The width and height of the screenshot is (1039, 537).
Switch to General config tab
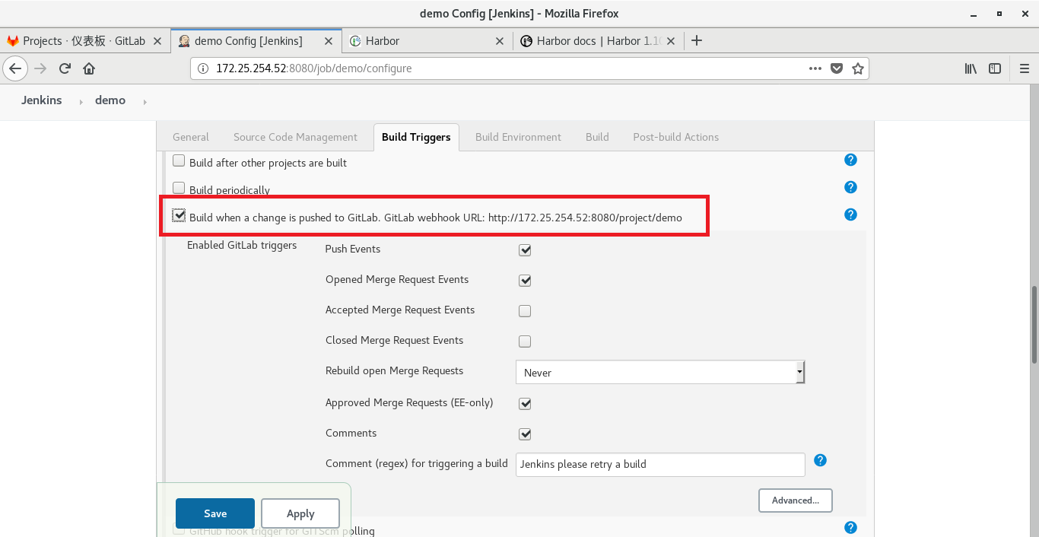click(x=191, y=137)
